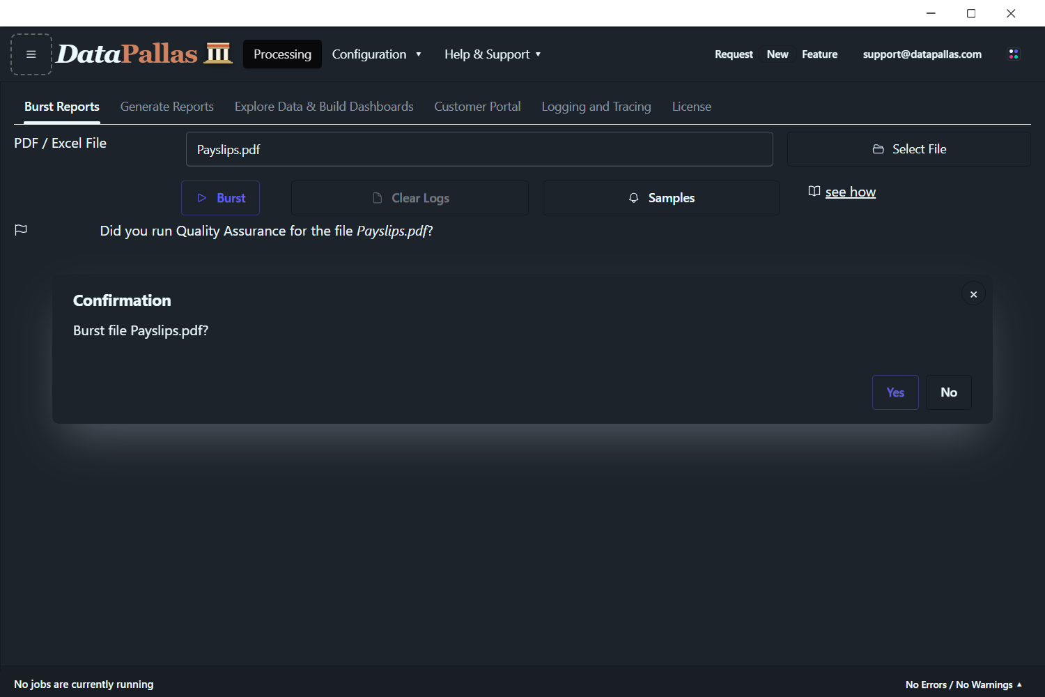
Task: Click the Clear Logs button
Action: (x=410, y=198)
